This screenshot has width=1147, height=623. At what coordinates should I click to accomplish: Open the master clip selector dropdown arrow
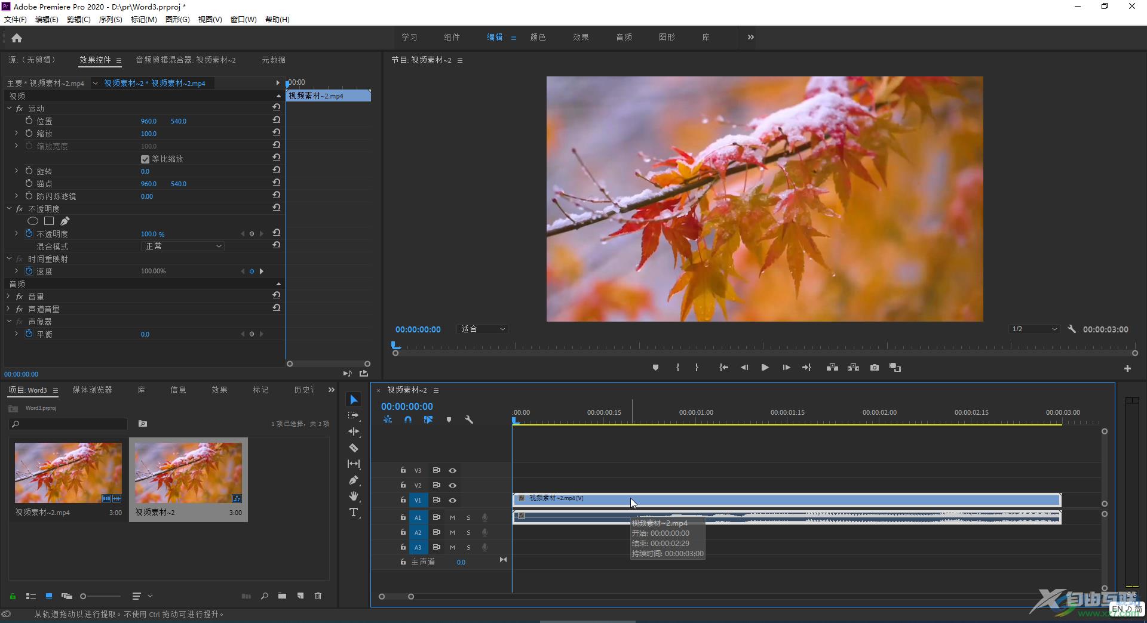pyautogui.click(x=95, y=84)
